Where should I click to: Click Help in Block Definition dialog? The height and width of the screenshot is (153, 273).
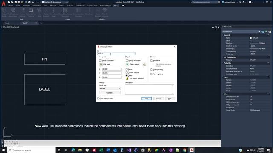pos(170,99)
